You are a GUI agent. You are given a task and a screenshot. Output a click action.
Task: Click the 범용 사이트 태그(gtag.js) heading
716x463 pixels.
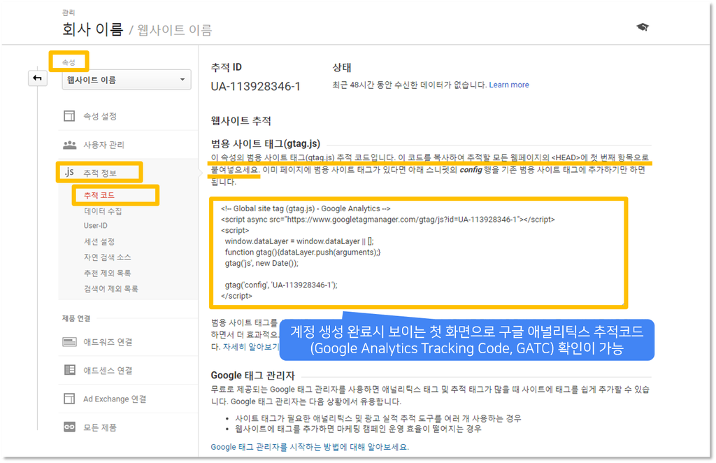(265, 144)
